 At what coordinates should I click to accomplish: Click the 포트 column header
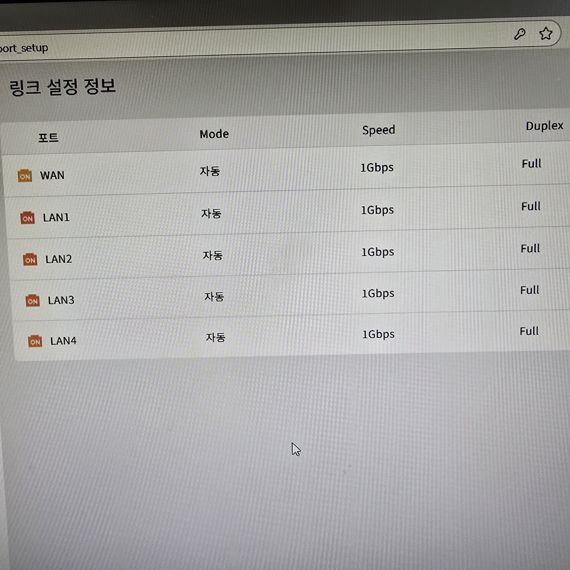point(48,138)
